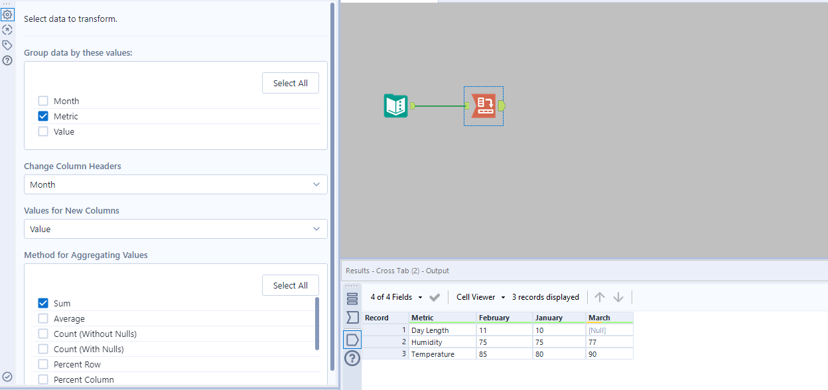Image resolution: width=828 pixels, height=390 pixels.
Task: Open the Values for New Columns dropdown
Action: coord(175,229)
